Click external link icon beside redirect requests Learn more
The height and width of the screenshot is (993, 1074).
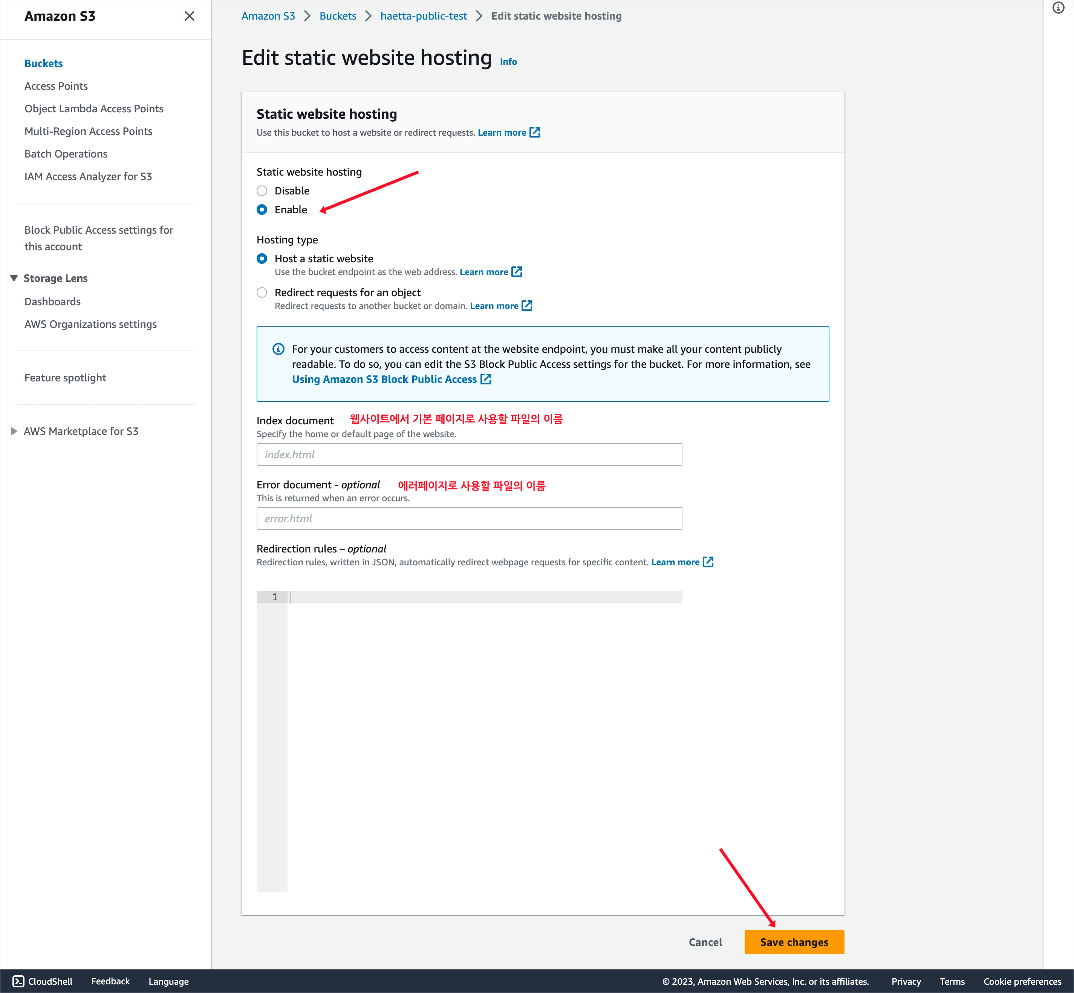[526, 305]
